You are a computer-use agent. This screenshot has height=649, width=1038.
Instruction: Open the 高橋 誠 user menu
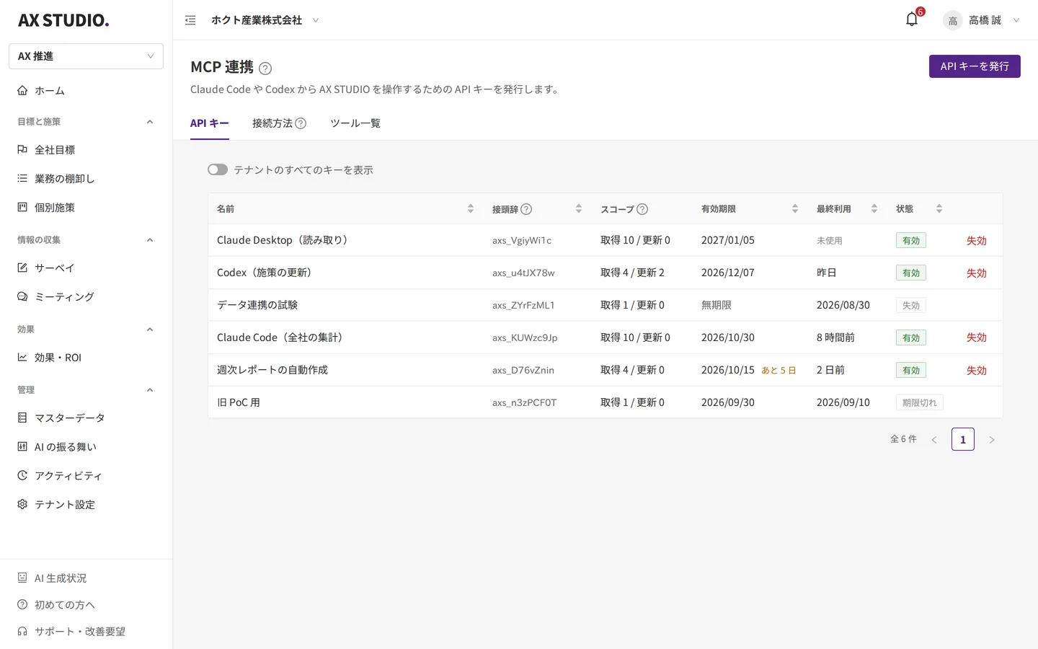[x=982, y=20]
